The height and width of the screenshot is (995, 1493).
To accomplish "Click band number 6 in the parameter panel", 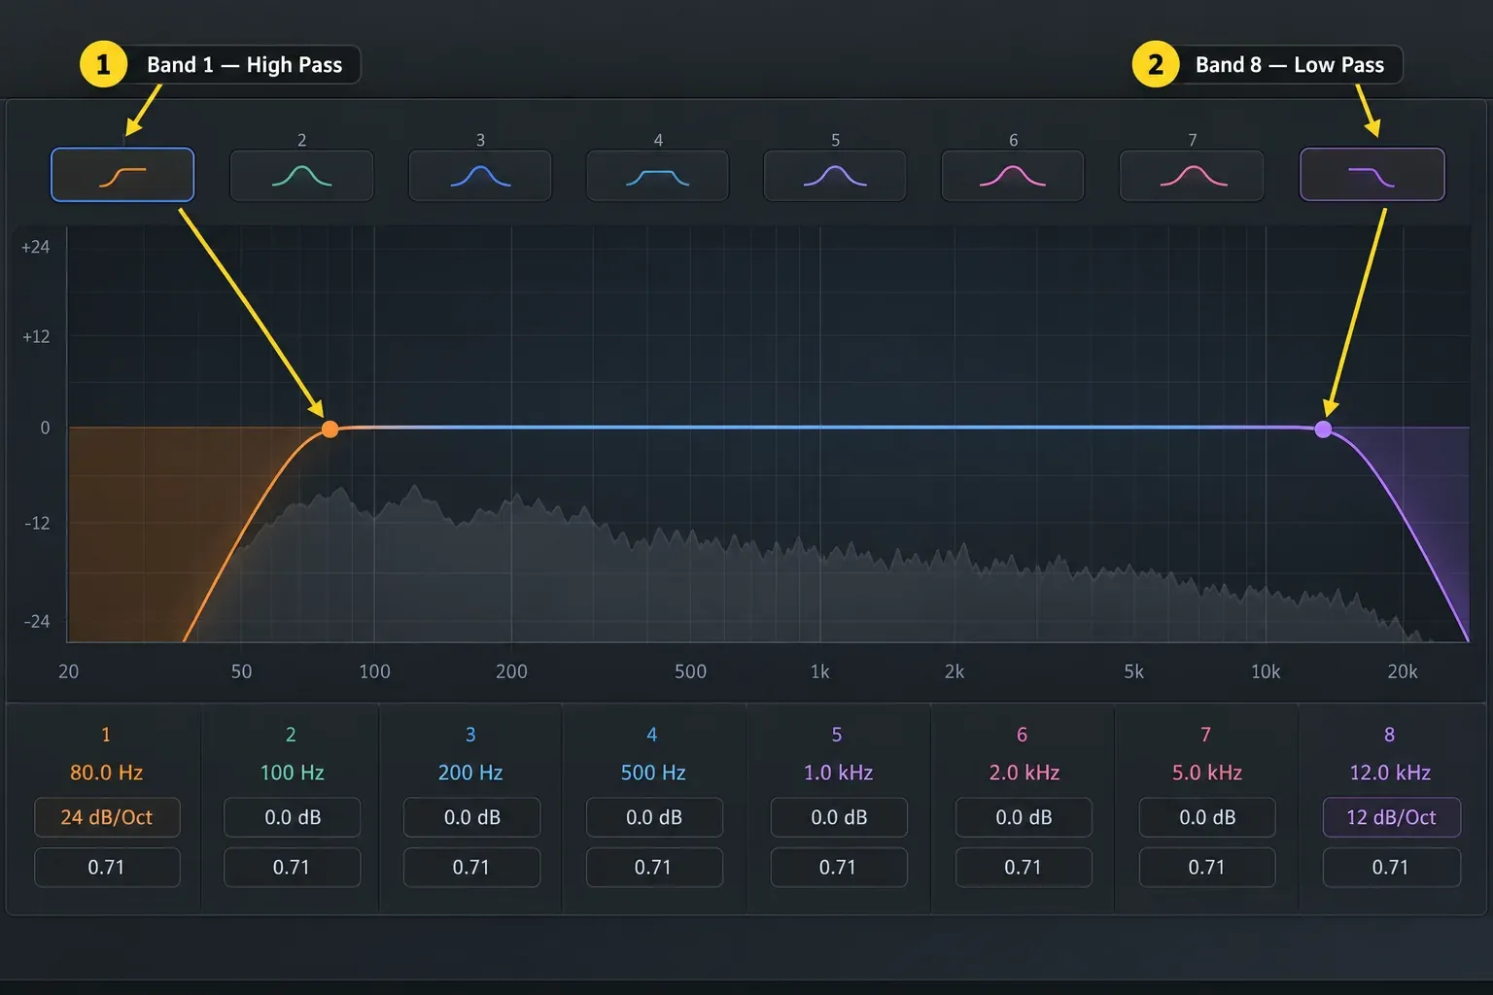I will pos(1022,735).
